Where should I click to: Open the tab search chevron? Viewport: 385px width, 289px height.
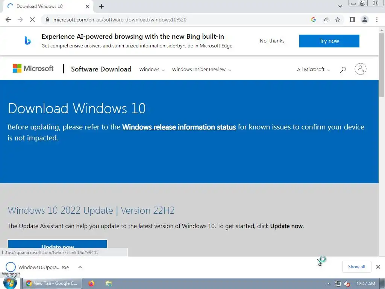pos(340,6)
